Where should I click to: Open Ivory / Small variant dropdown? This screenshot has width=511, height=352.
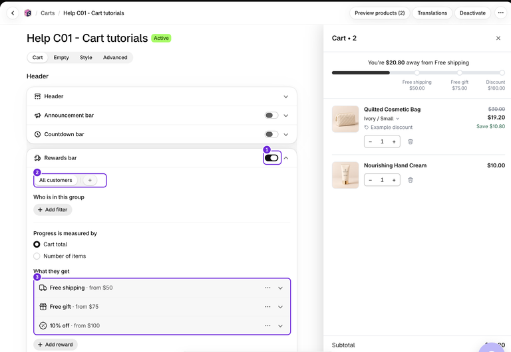coord(382,119)
